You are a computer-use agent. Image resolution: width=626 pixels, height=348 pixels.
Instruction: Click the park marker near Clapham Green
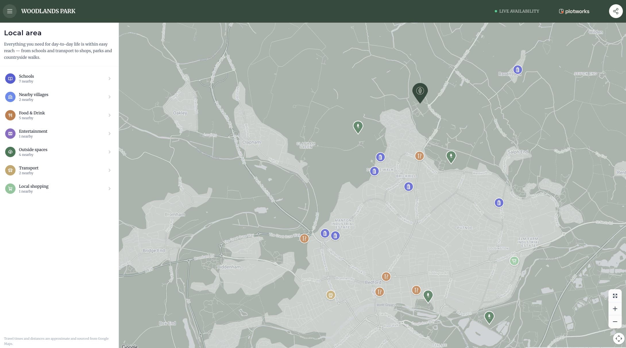point(358,127)
